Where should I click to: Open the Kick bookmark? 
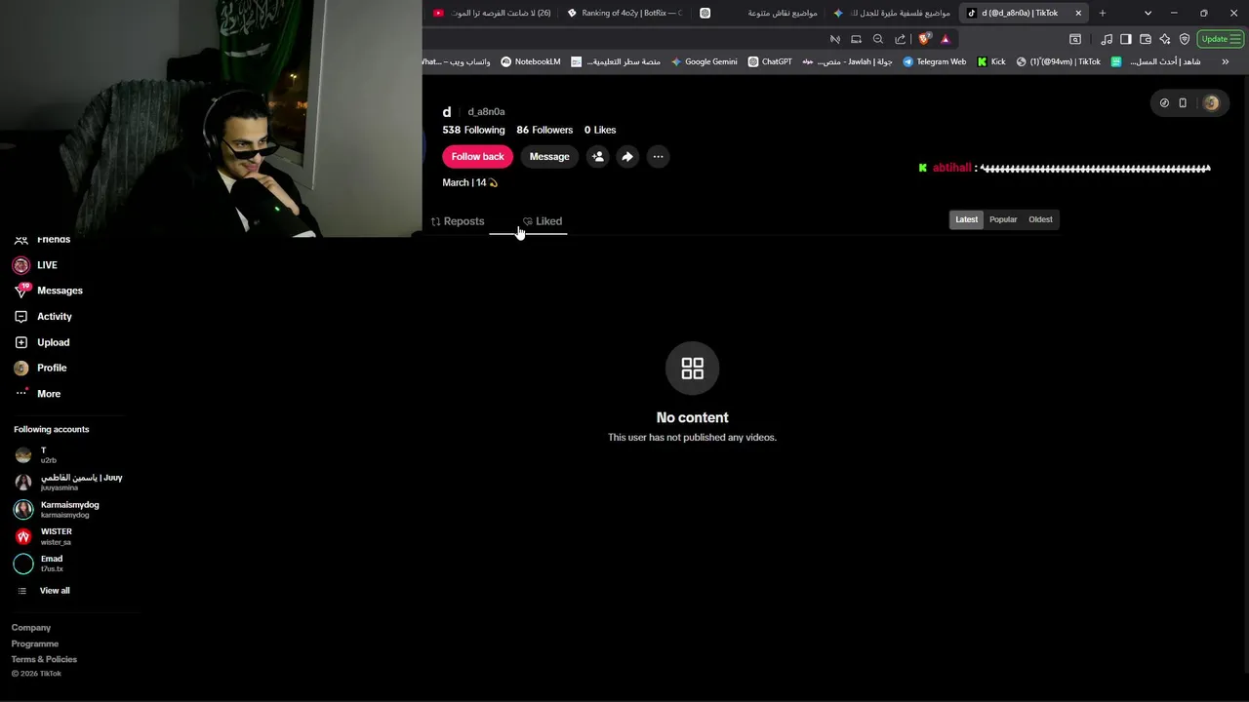(991, 61)
